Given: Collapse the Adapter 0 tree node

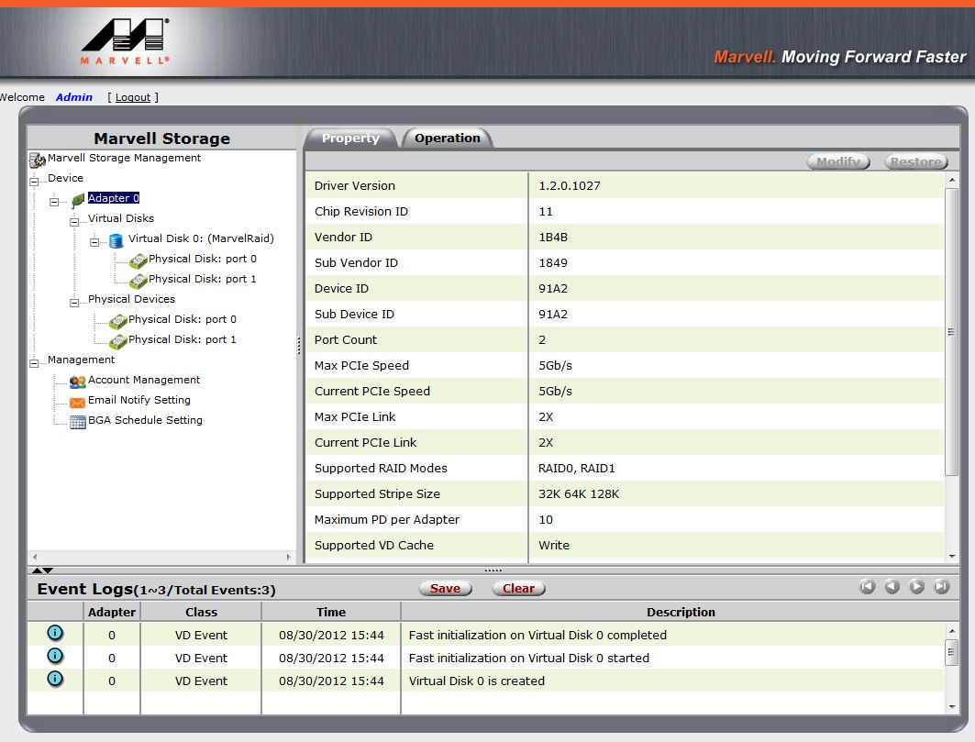Looking at the screenshot, I should (54, 202).
